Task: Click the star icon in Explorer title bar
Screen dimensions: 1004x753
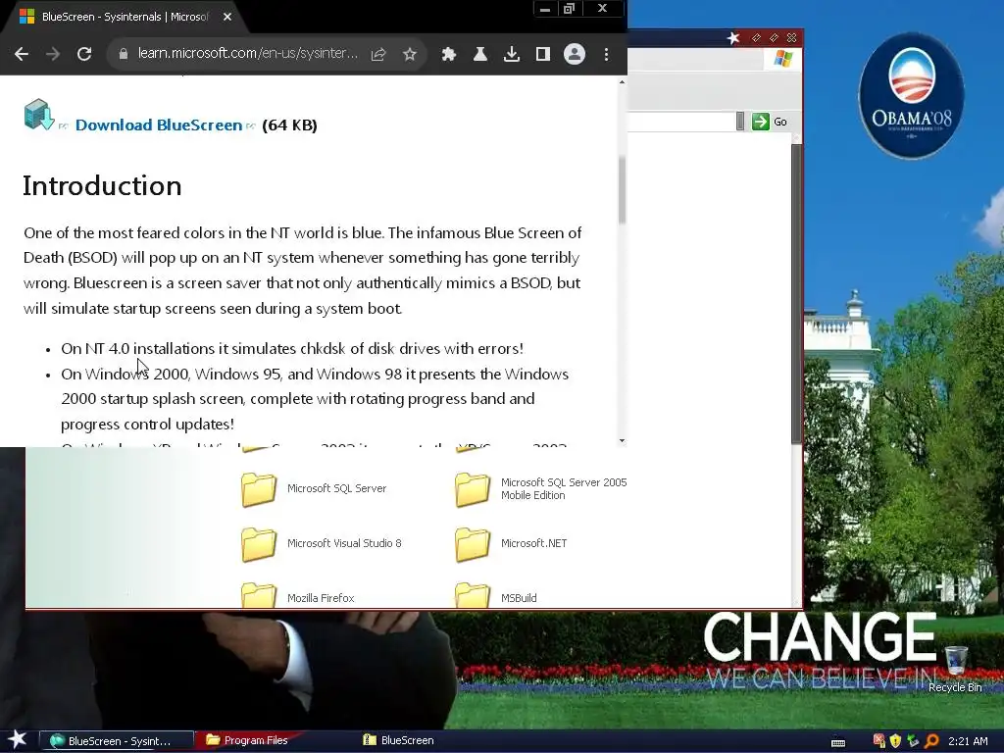Action: 733,38
